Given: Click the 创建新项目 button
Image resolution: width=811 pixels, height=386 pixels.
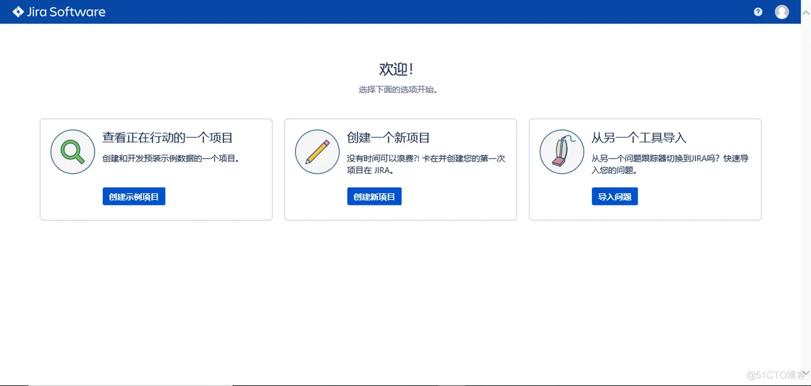Looking at the screenshot, I should pyautogui.click(x=375, y=196).
